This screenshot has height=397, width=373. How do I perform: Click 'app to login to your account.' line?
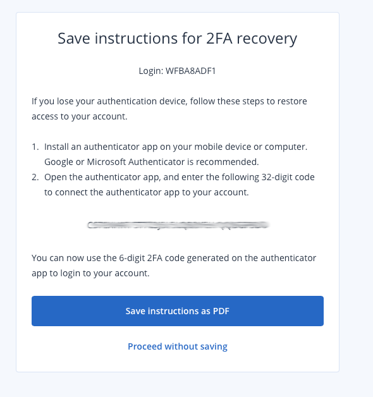(90, 273)
